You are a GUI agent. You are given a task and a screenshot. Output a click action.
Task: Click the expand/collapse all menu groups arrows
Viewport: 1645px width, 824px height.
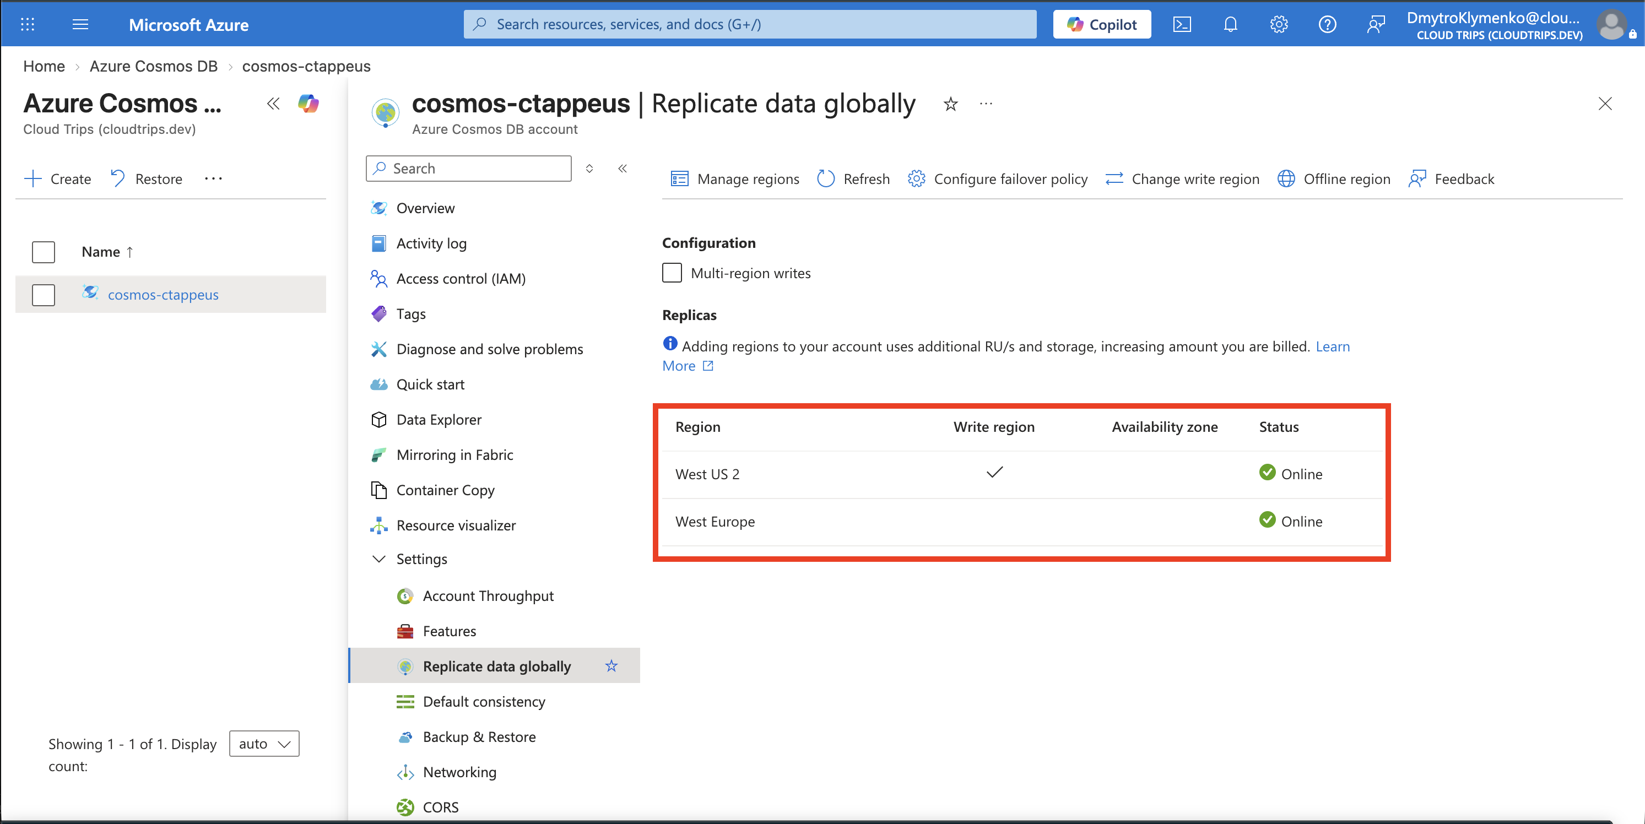[x=589, y=169]
